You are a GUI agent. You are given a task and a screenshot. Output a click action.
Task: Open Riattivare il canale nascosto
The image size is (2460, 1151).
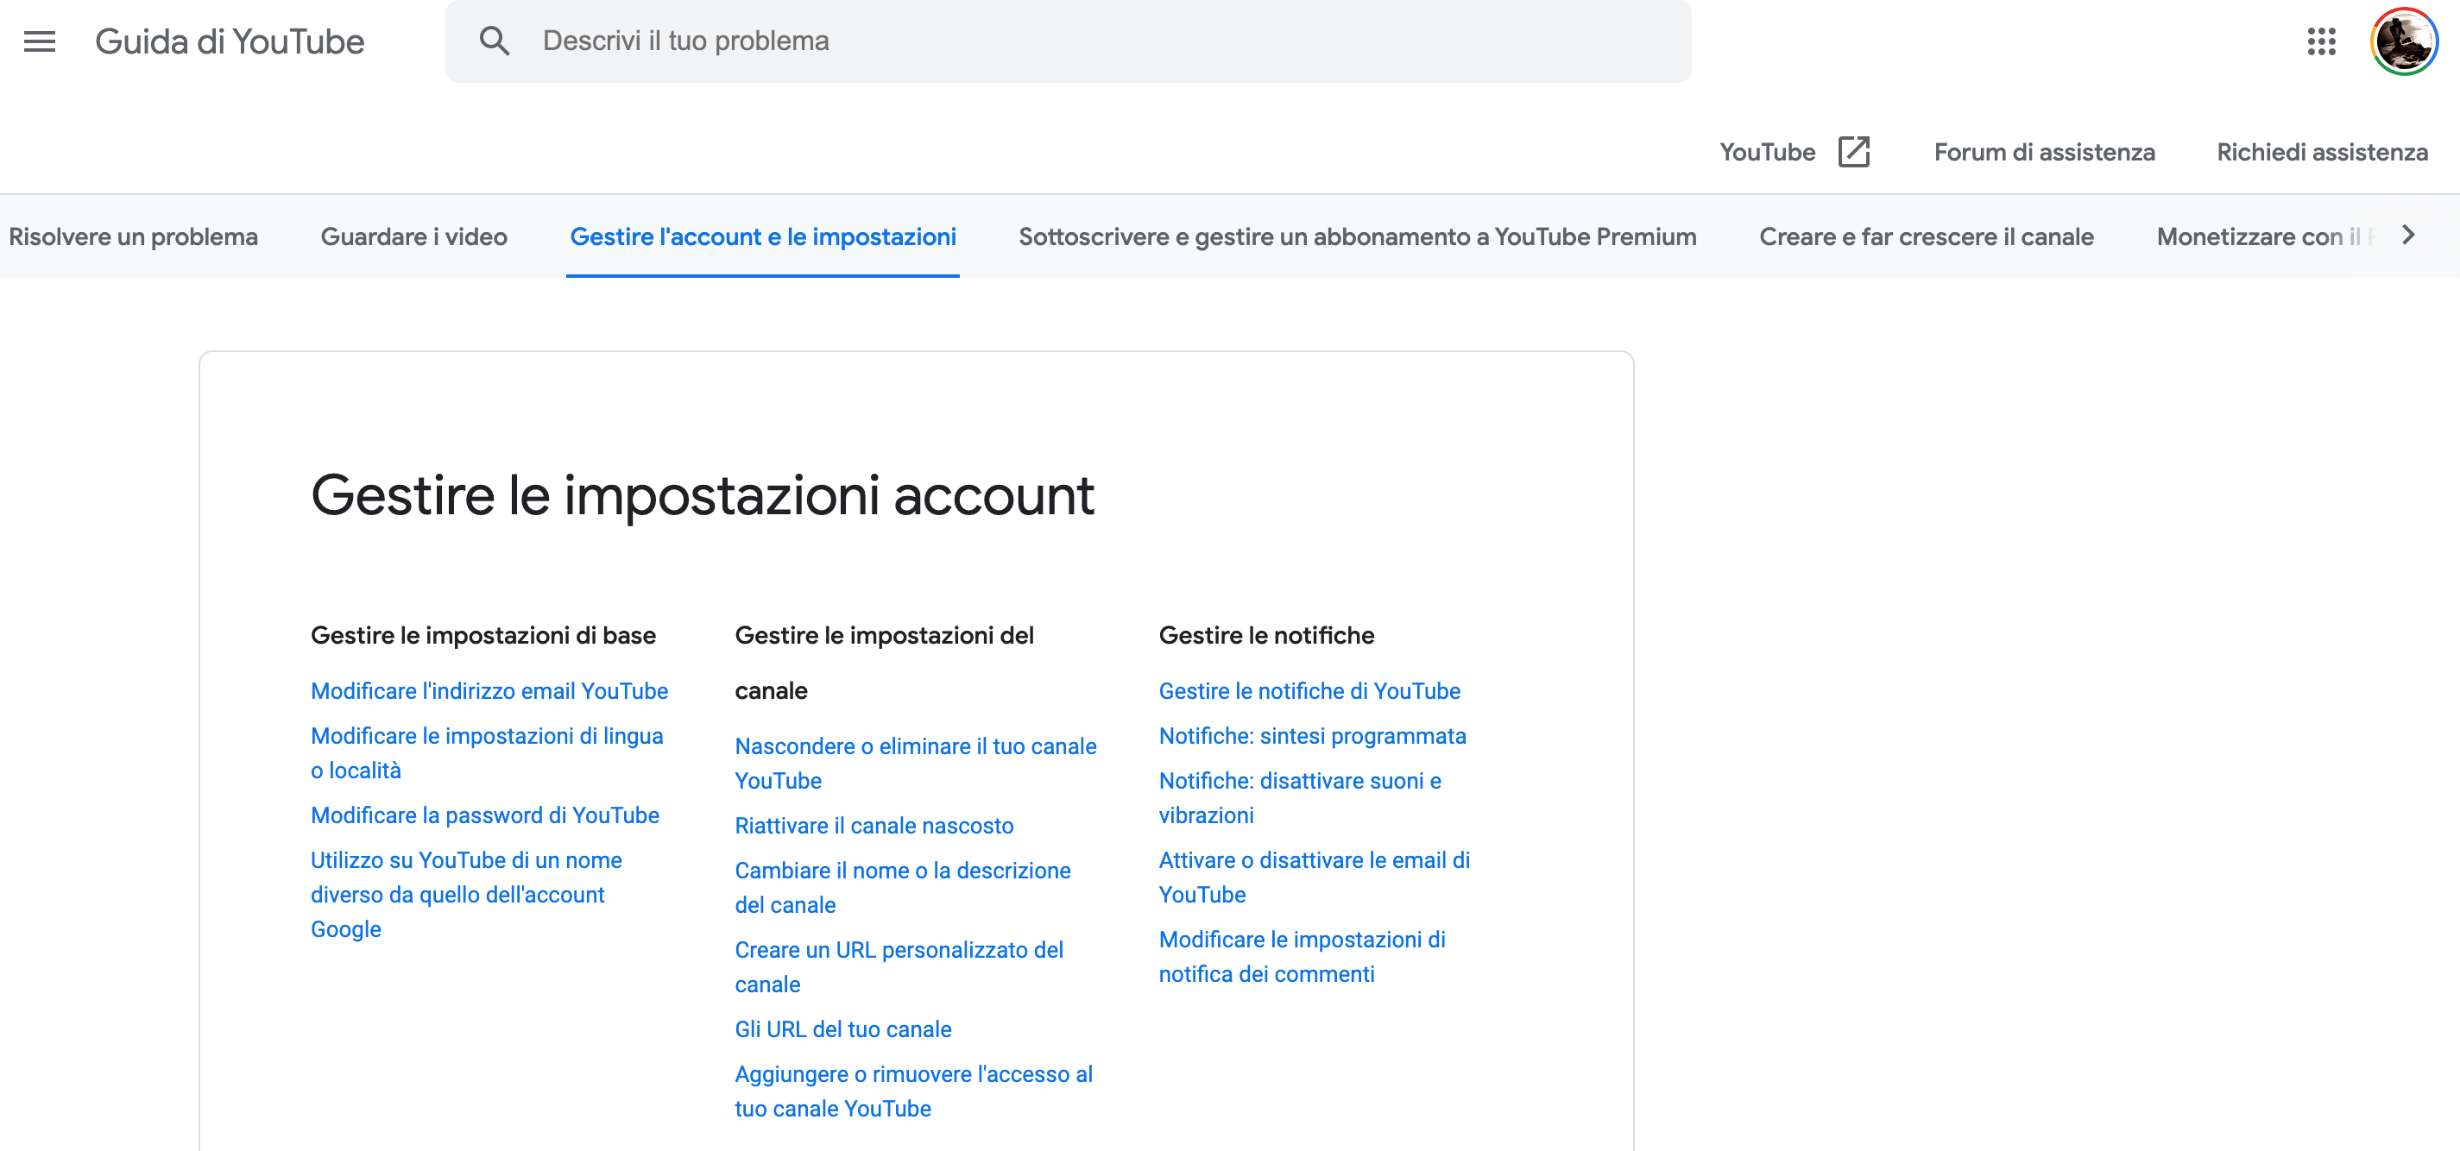point(874,826)
